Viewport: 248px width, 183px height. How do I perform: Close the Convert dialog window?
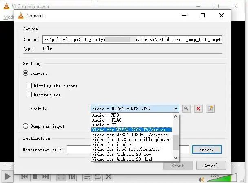tap(221, 15)
